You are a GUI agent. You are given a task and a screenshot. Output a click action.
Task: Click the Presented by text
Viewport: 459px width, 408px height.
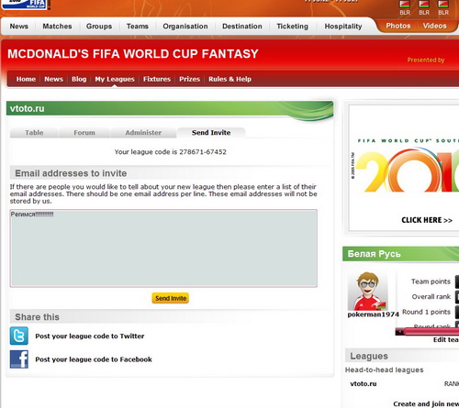(426, 60)
